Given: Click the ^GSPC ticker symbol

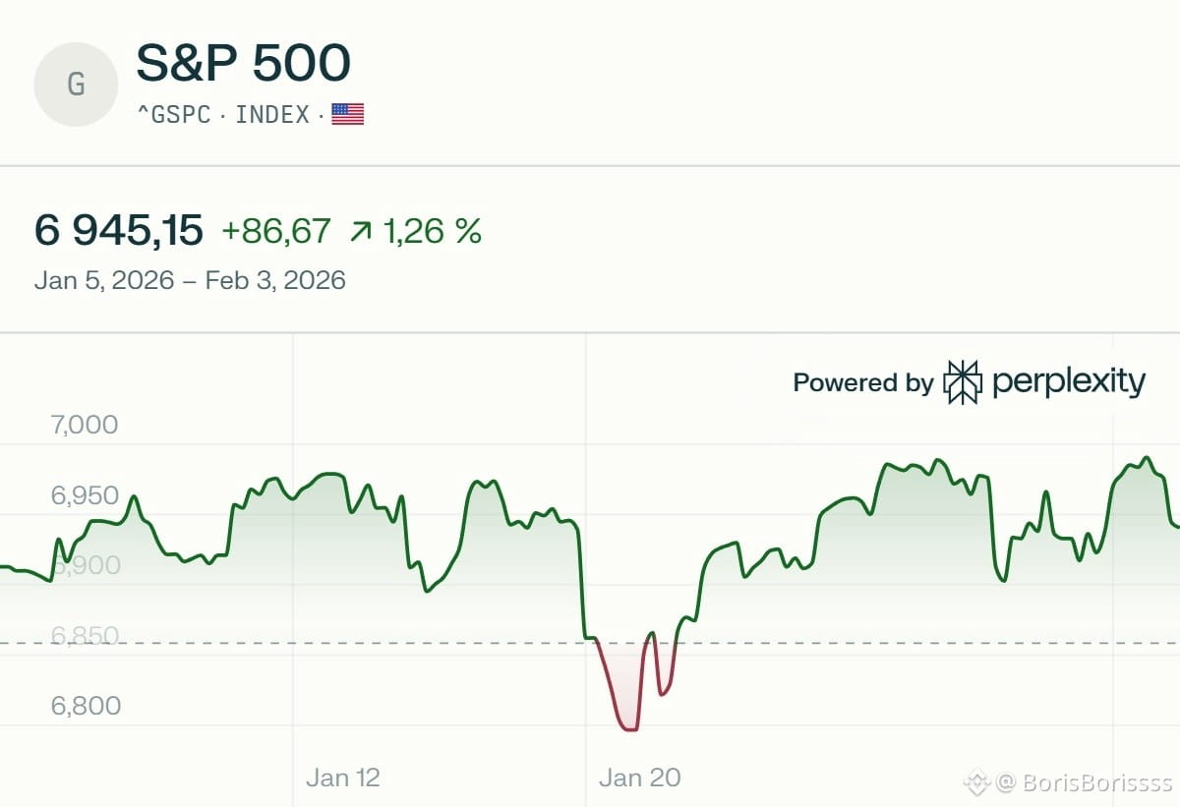Looking at the screenshot, I should click(173, 115).
